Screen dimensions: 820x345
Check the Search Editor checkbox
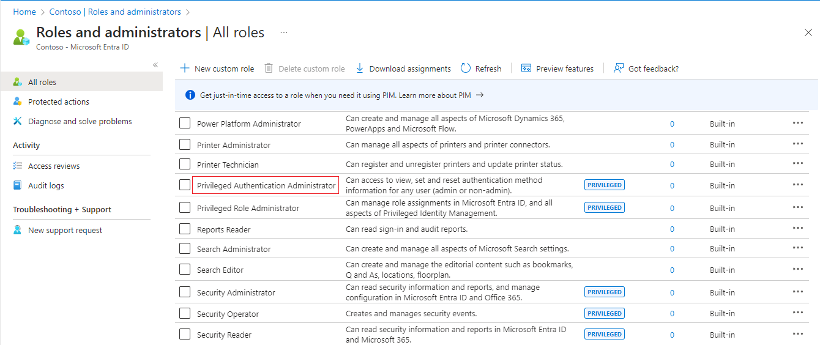(x=185, y=270)
